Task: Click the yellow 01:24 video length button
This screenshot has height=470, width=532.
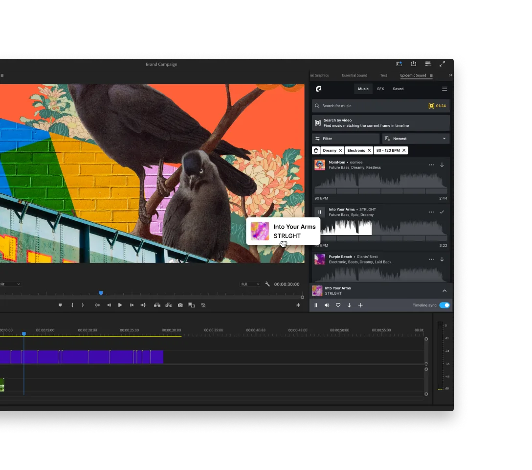Action: coord(437,106)
